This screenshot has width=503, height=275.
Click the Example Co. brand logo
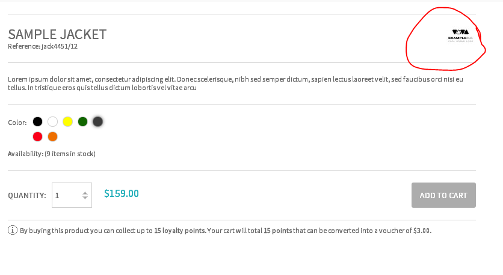coord(460,36)
